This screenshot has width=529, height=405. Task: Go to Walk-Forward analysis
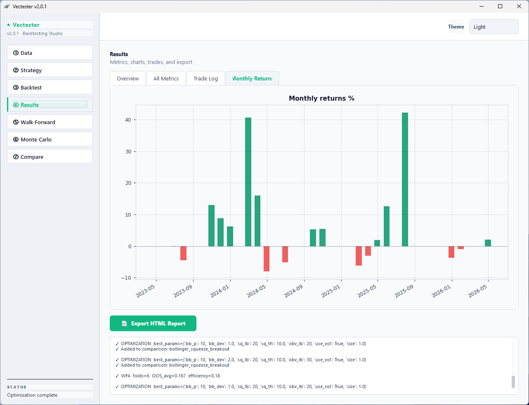[x=50, y=122]
